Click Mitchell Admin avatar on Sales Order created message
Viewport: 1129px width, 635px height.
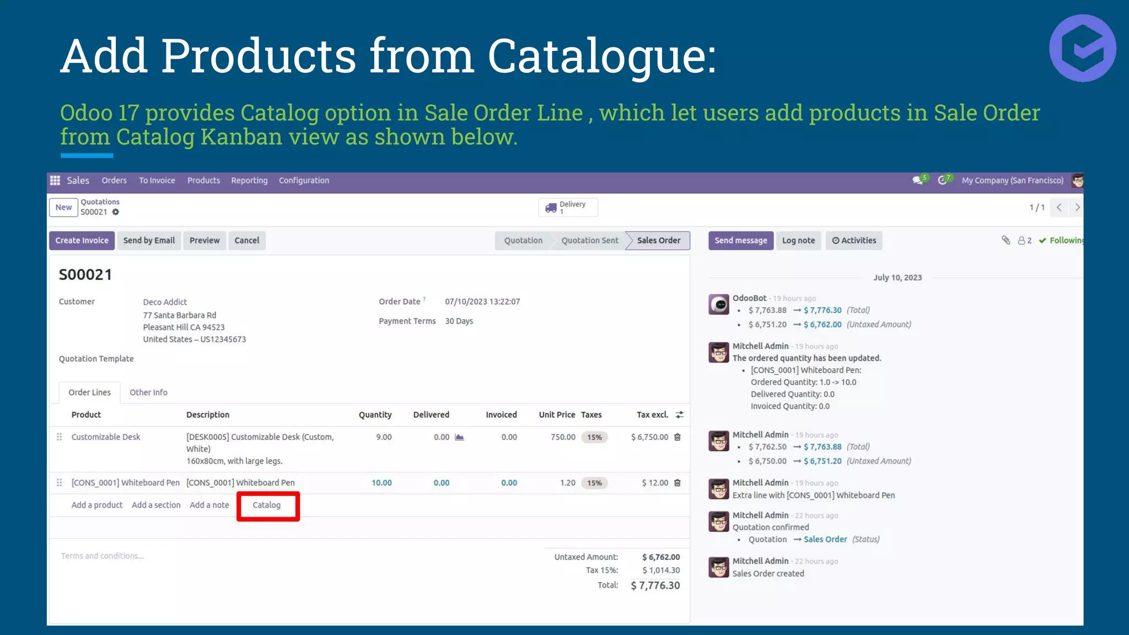point(719,567)
